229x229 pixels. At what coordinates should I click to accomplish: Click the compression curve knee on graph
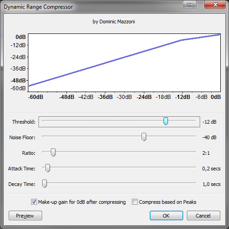pyautogui.click(x=182, y=40)
